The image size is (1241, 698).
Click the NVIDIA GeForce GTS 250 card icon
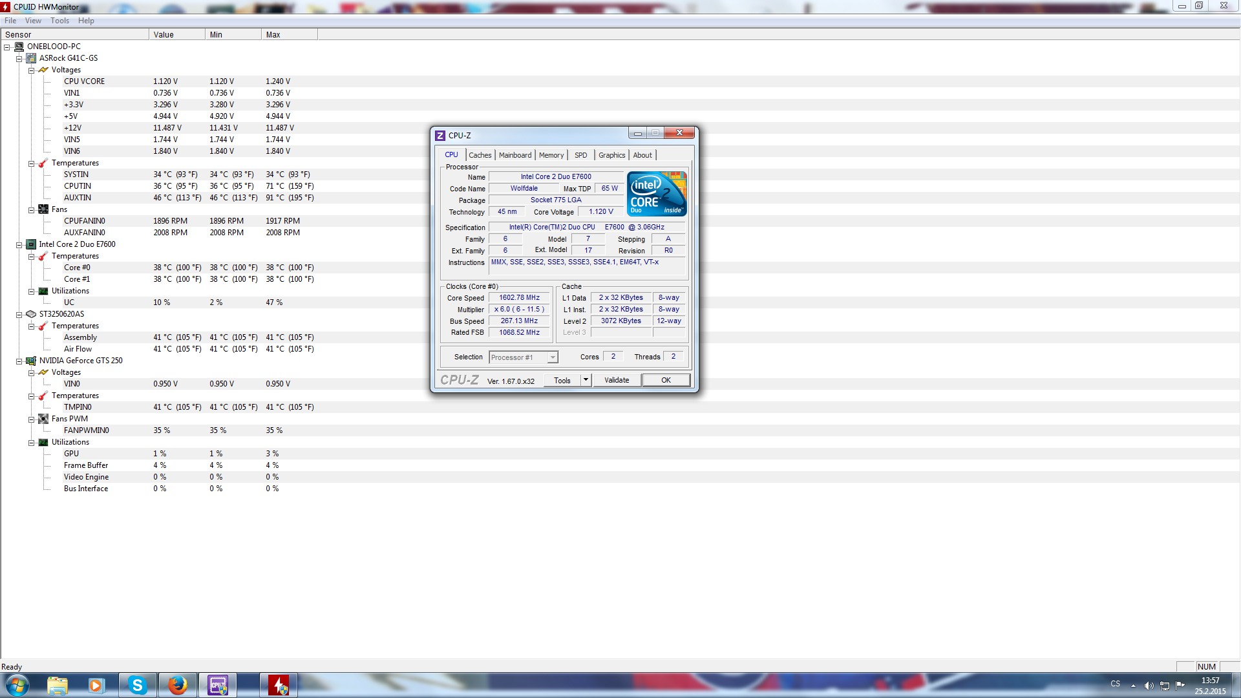(31, 361)
